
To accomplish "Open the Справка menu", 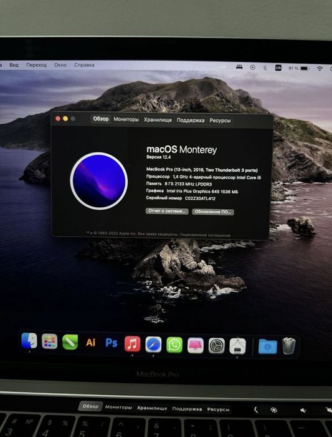I will [x=84, y=65].
